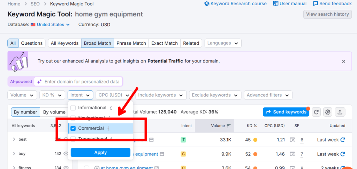Viewport: 357px width, 169px height.
Task: Click the Updated column header
Action: [337, 126]
